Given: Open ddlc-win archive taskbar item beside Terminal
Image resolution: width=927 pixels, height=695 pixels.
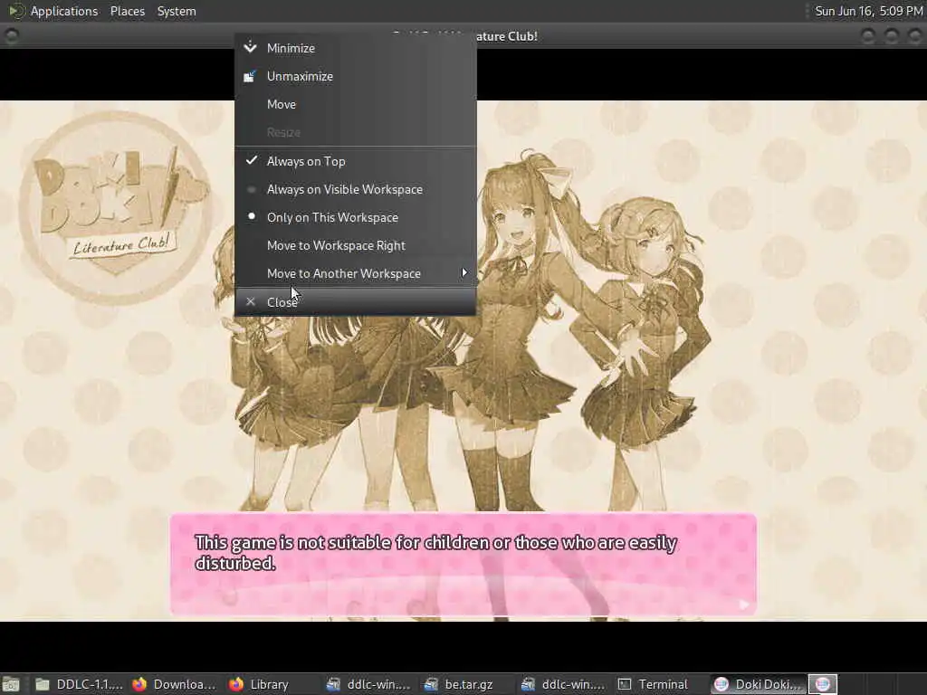Looking at the screenshot, I should pyautogui.click(x=563, y=684).
